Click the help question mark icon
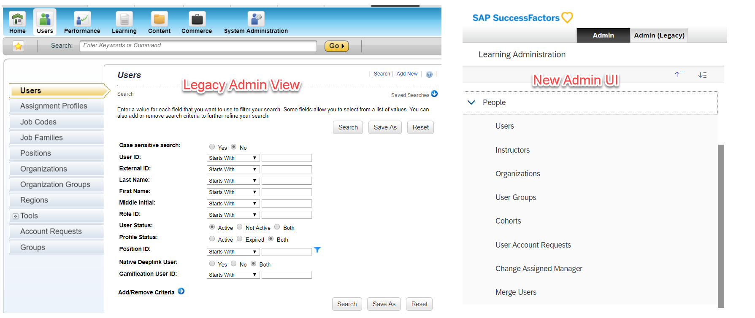Viewport: 755px width, 318px height. click(x=429, y=74)
